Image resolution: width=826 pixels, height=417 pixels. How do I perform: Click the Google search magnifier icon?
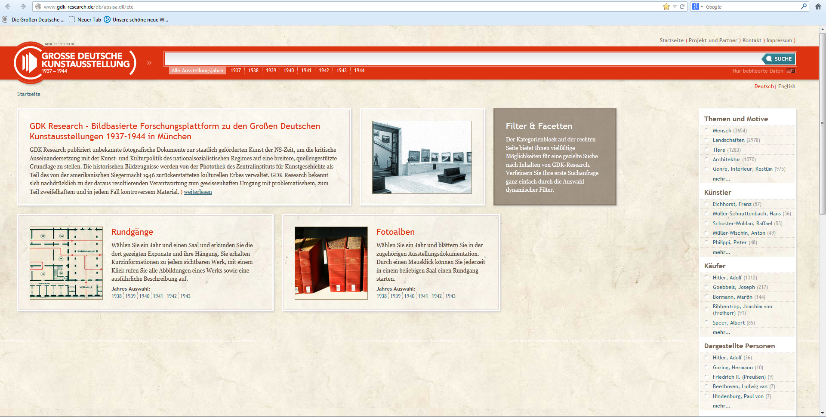coord(803,6)
